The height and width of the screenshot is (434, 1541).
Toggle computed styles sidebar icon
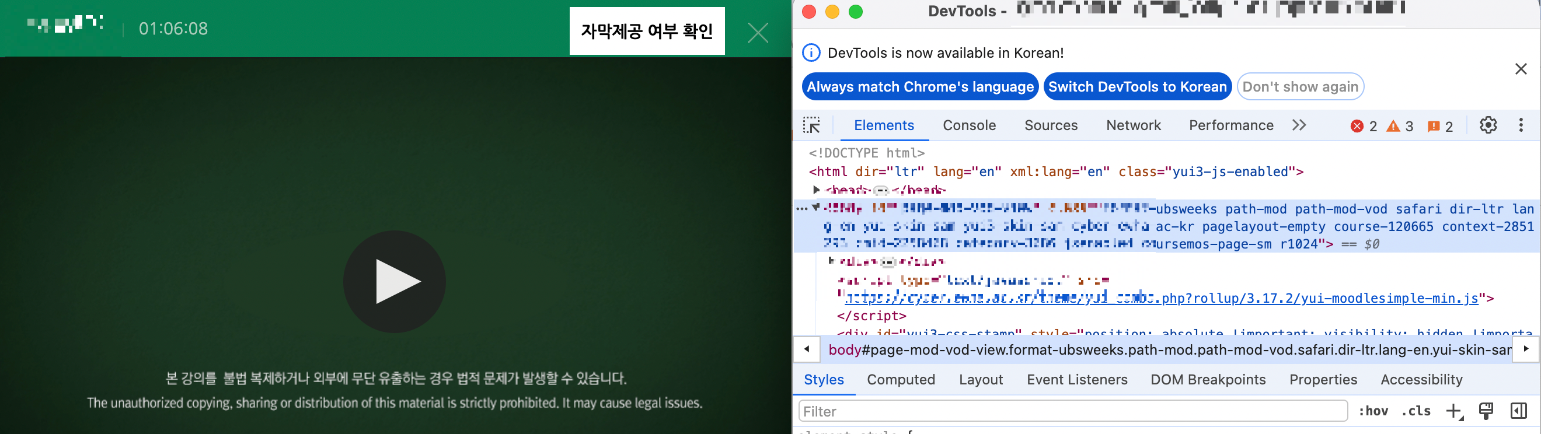pyautogui.click(x=1518, y=411)
